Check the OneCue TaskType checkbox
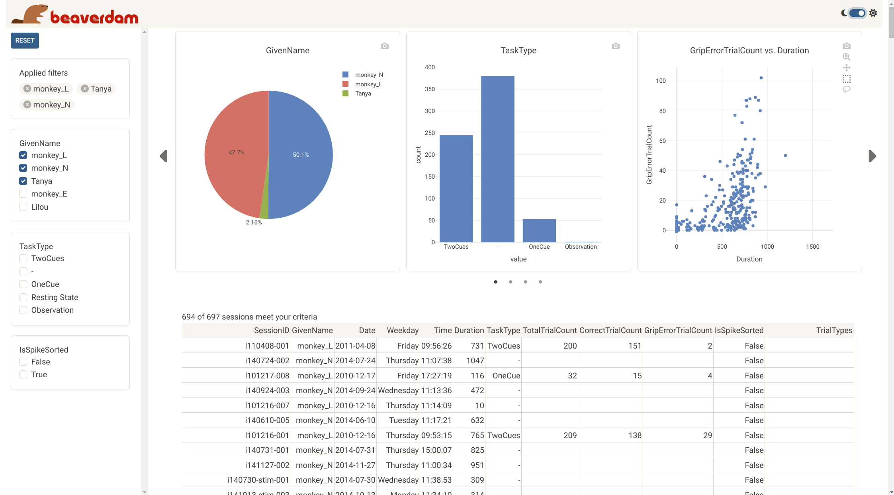The width and height of the screenshot is (894, 495). point(23,284)
